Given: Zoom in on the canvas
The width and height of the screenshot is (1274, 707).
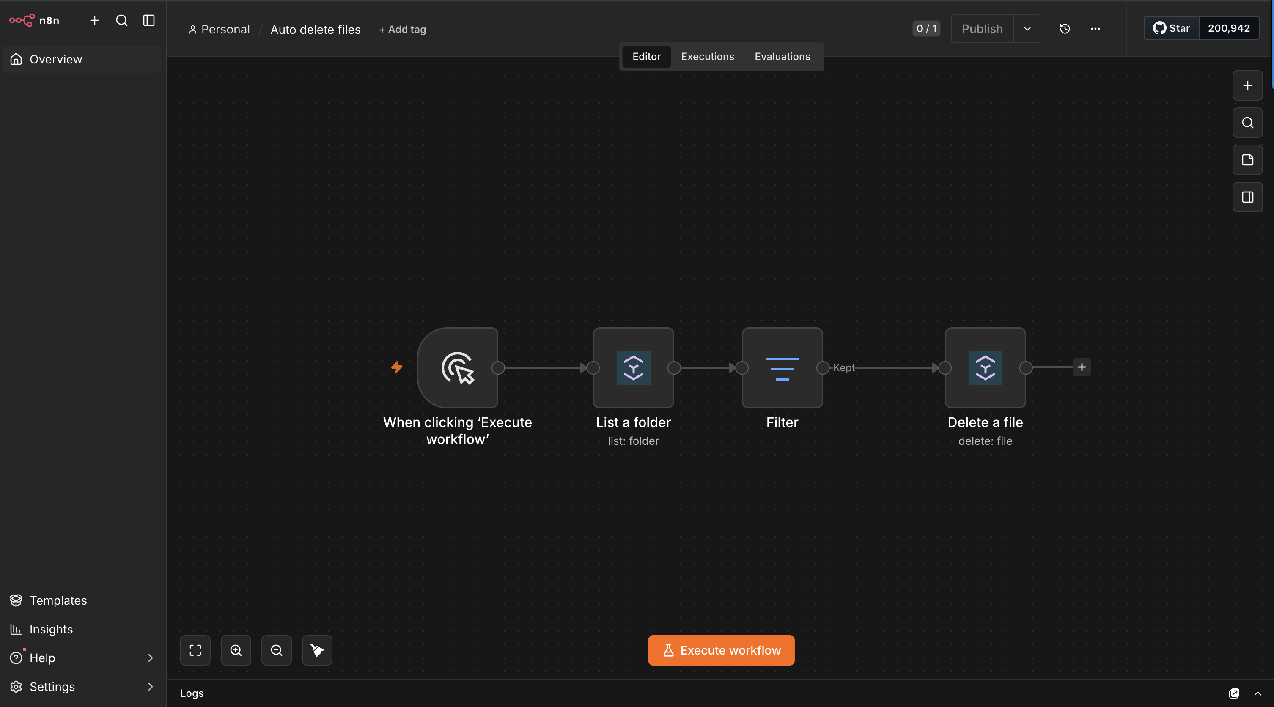Looking at the screenshot, I should click(x=236, y=650).
